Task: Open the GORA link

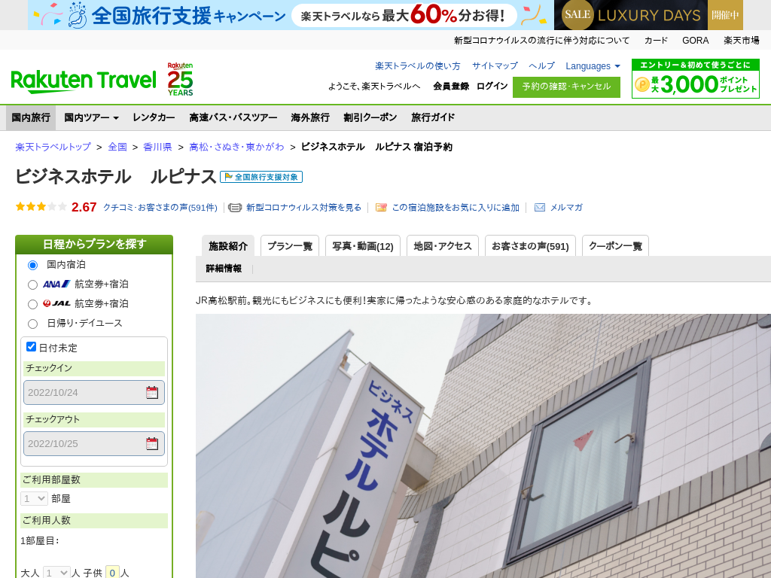Action: point(695,41)
